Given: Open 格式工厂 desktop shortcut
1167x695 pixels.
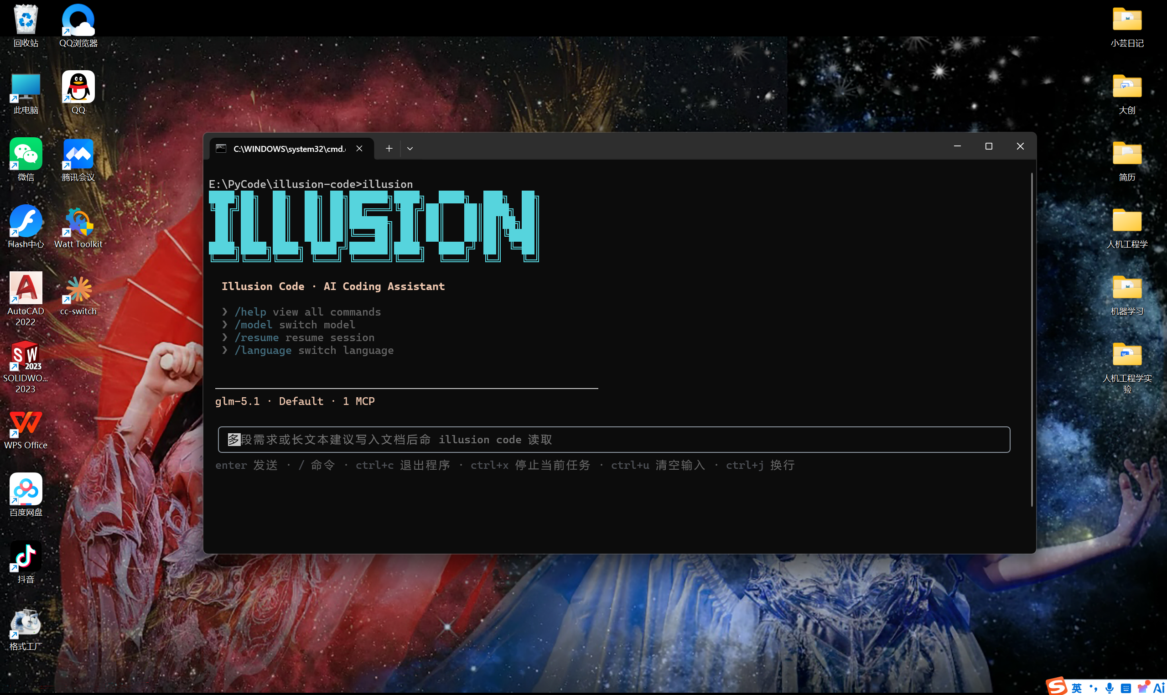Looking at the screenshot, I should coord(26,629).
